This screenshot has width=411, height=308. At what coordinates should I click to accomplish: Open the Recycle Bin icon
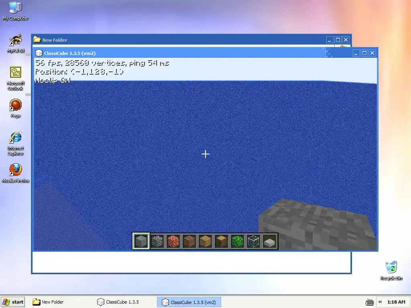point(391,271)
